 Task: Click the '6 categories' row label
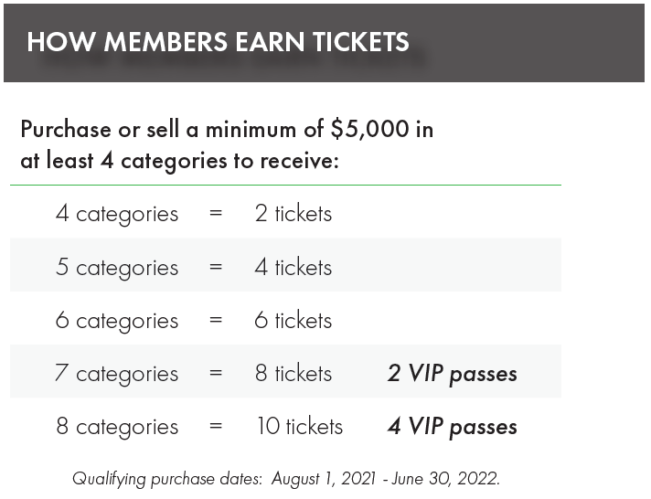point(117,321)
